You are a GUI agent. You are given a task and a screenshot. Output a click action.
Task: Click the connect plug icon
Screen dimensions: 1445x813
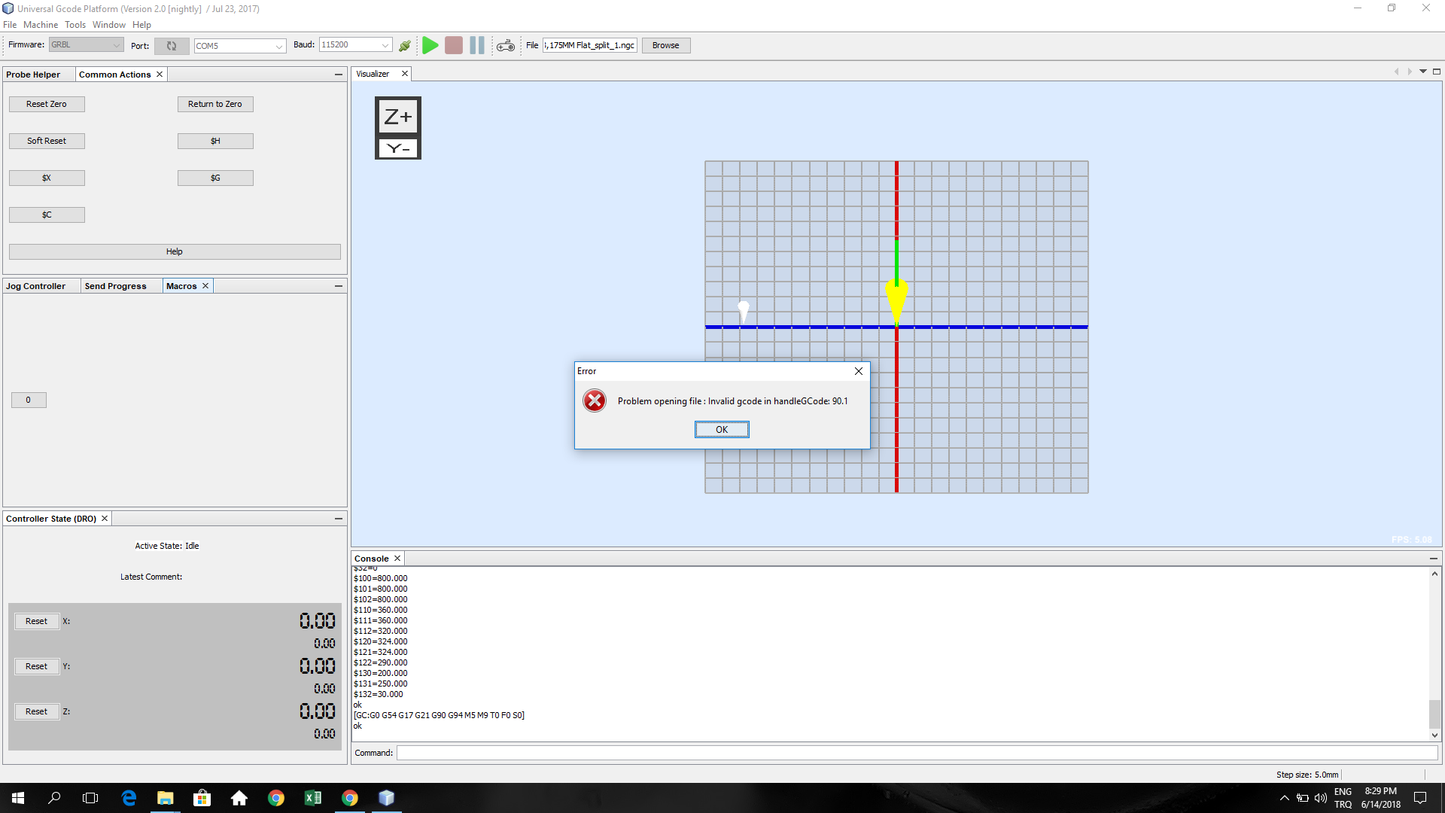pyautogui.click(x=405, y=46)
